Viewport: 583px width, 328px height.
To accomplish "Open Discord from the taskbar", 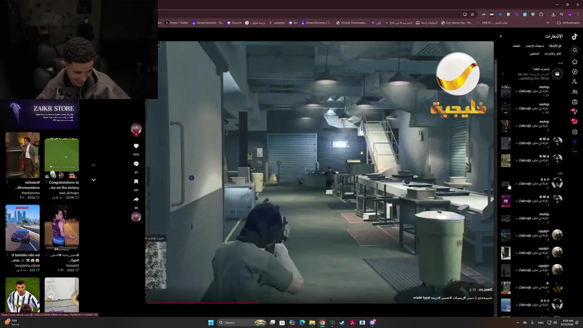I will (372, 323).
